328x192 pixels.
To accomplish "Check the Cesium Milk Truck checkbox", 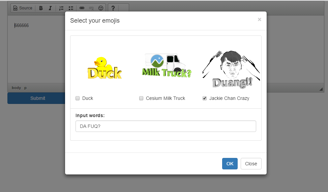I will 141,98.
